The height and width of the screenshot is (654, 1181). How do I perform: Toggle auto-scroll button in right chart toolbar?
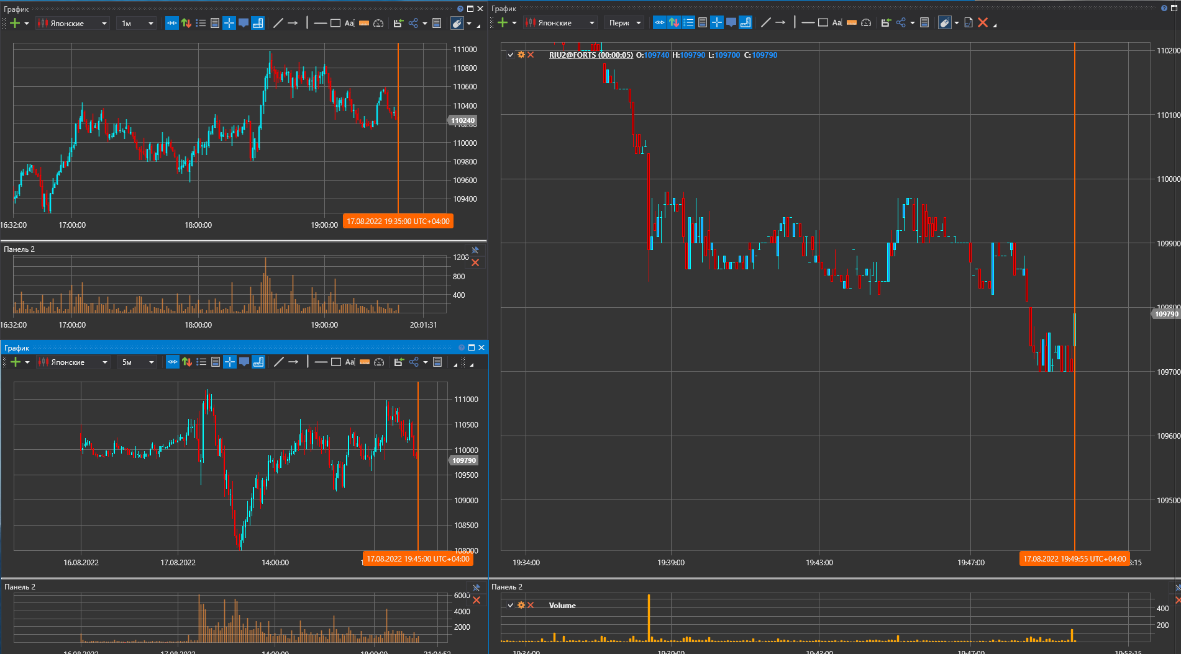660,22
